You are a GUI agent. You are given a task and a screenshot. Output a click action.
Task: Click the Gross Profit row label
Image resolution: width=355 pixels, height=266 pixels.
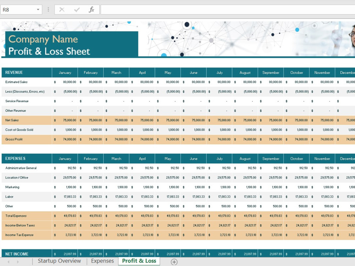click(x=14, y=139)
